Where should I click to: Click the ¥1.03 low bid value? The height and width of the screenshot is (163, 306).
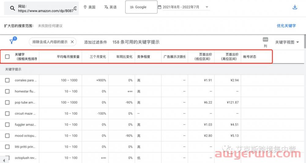[x=208, y=124]
